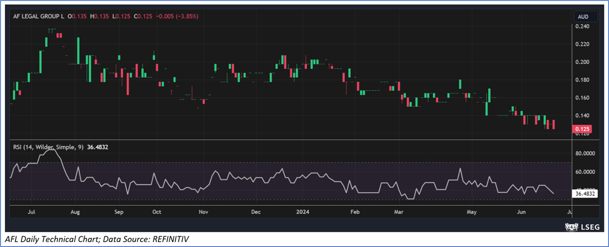Click the 80.0000 RSI axis label
609x247 pixels.
(585, 154)
